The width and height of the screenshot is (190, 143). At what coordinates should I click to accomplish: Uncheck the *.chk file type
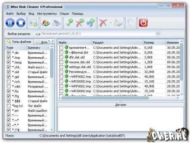point(8,67)
